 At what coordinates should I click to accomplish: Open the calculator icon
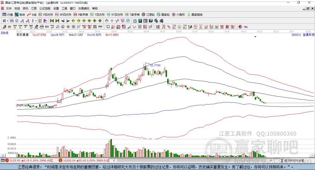click(140, 21)
